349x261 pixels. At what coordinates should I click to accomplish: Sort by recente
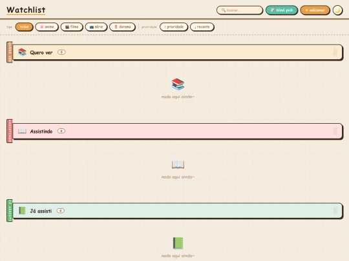pos(202,27)
